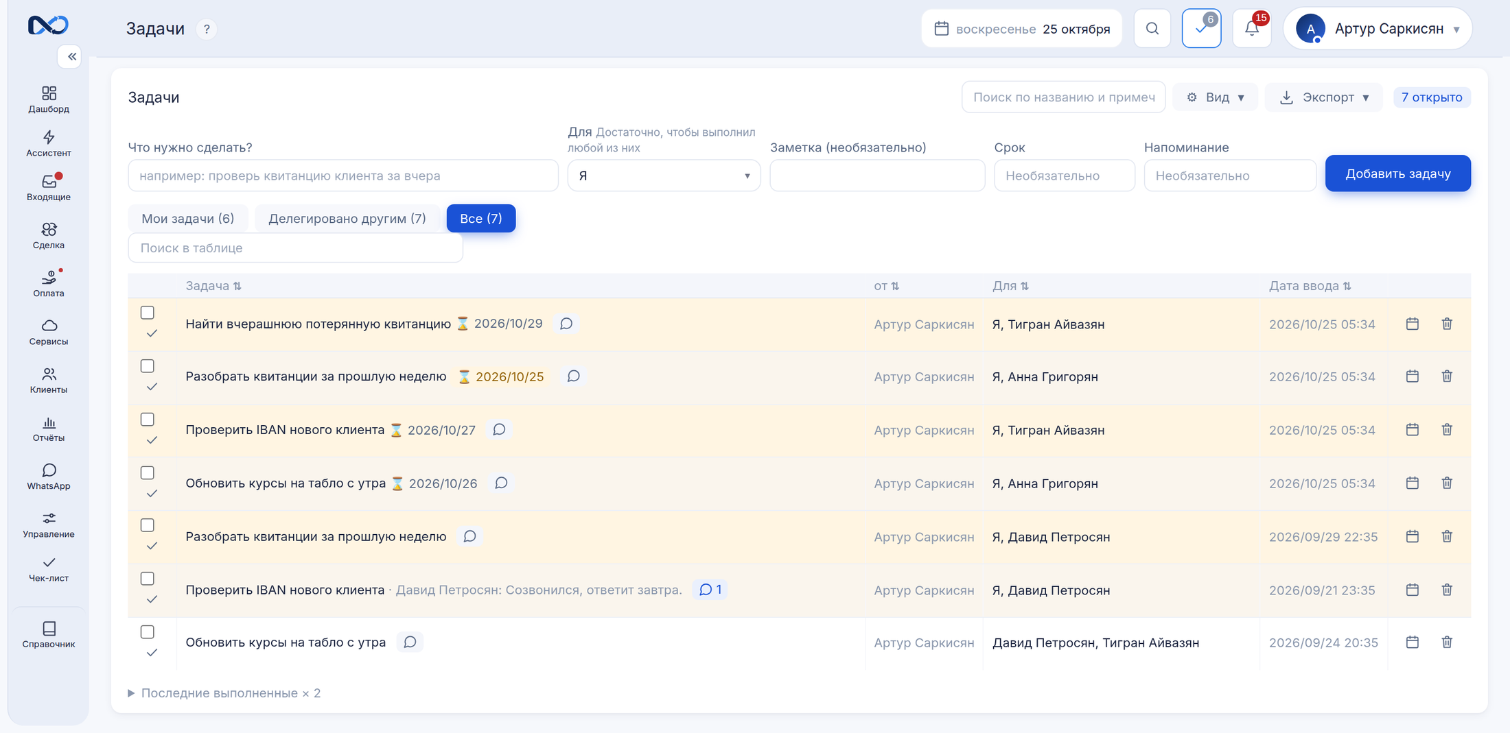Tick the checkbox for the task due 2026/10/25
1510x733 pixels.
(x=148, y=366)
